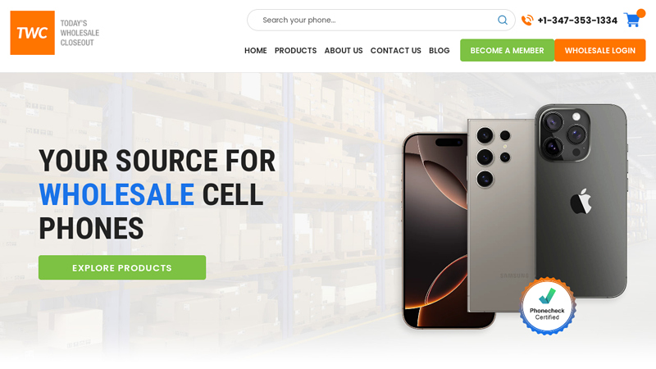
Task: Click the orange cart notification dot
Action: click(640, 13)
